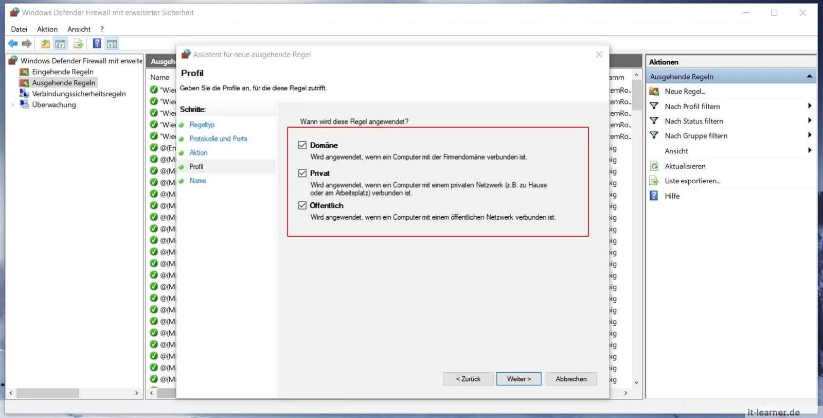Image resolution: width=823 pixels, height=418 pixels.
Task: Go to the Name wizard step
Action: tap(198, 181)
